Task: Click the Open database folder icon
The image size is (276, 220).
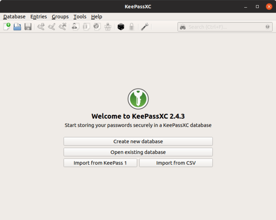Action: tap(17, 26)
